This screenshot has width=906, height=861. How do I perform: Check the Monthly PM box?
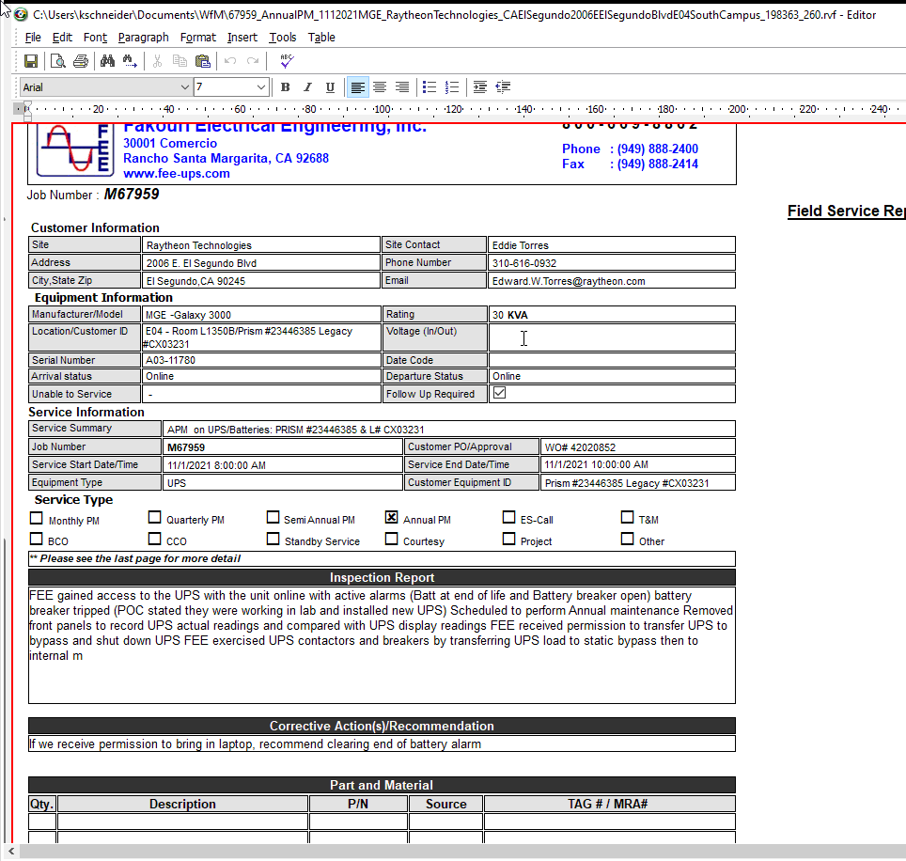(x=37, y=518)
